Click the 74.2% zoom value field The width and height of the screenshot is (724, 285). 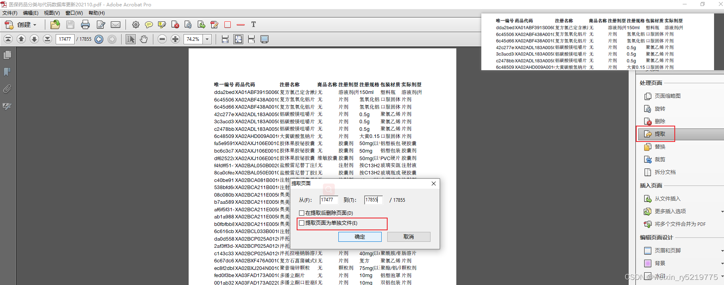click(x=193, y=39)
